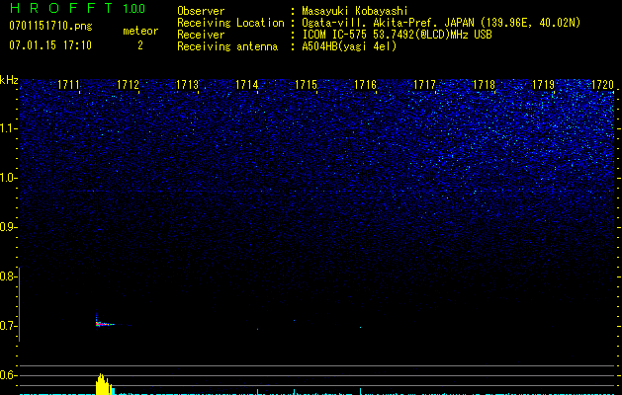Click the 1712 time marker
The width and height of the screenshot is (622, 395).
pyautogui.click(x=129, y=85)
